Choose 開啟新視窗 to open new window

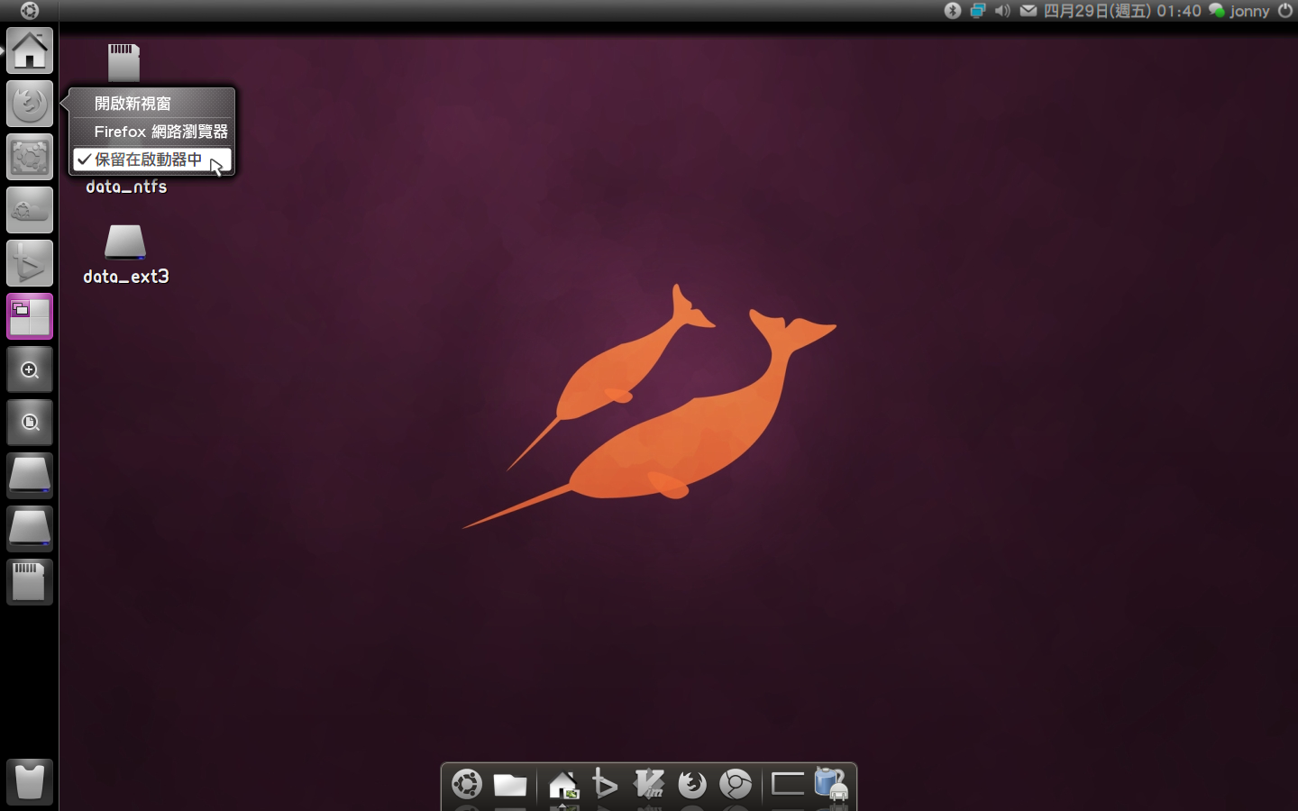tap(152, 104)
